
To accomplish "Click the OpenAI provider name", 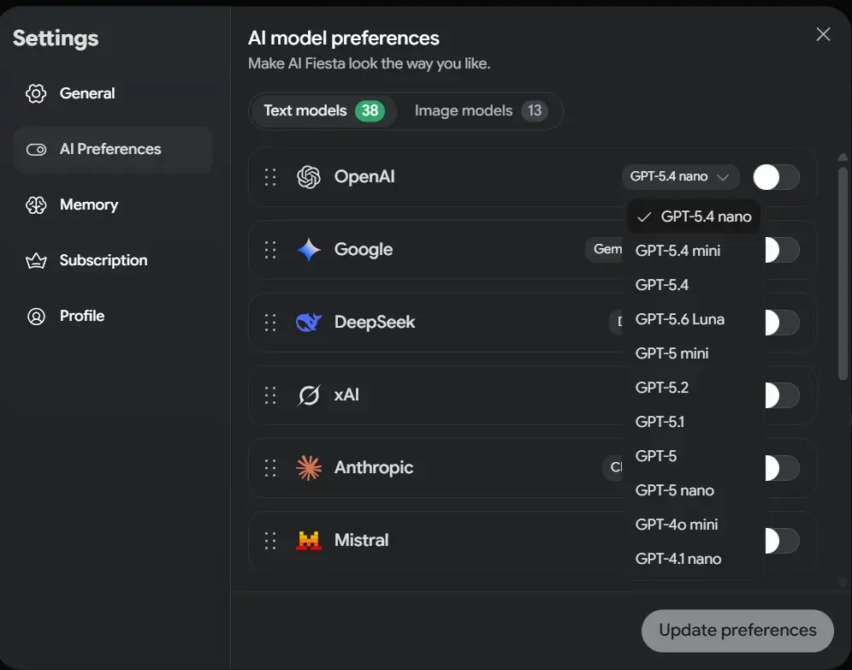I will pos(364,177).
